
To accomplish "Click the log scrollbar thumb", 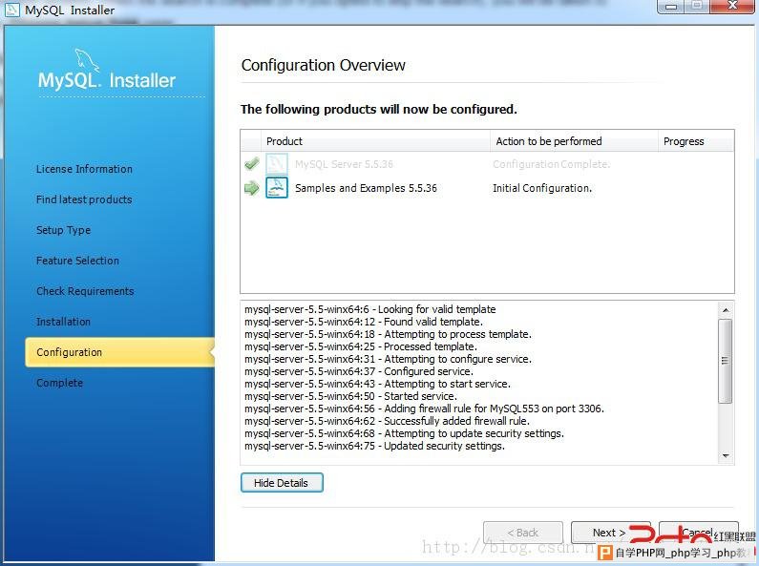I will [x=726, y=361].
